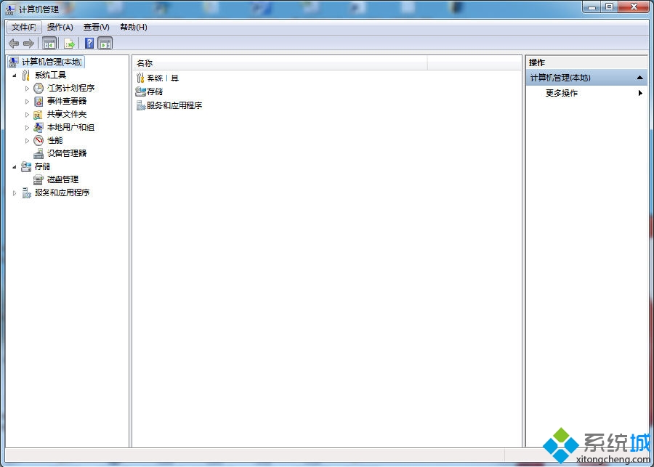Expand the 本地用户和组 node

[x=27, y=128]
